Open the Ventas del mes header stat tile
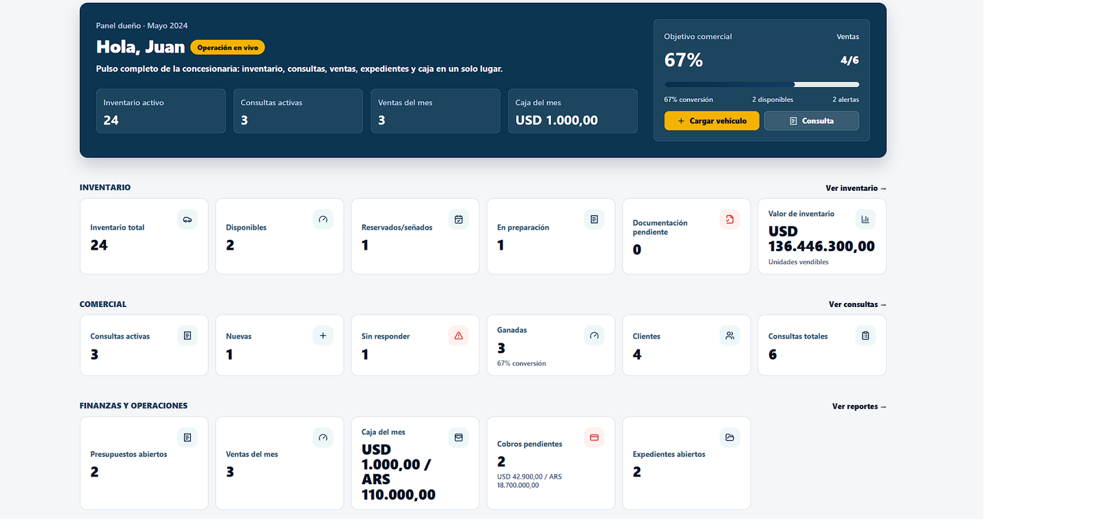Viewport: 1094px width, 532px height. [x=436, y=111]
